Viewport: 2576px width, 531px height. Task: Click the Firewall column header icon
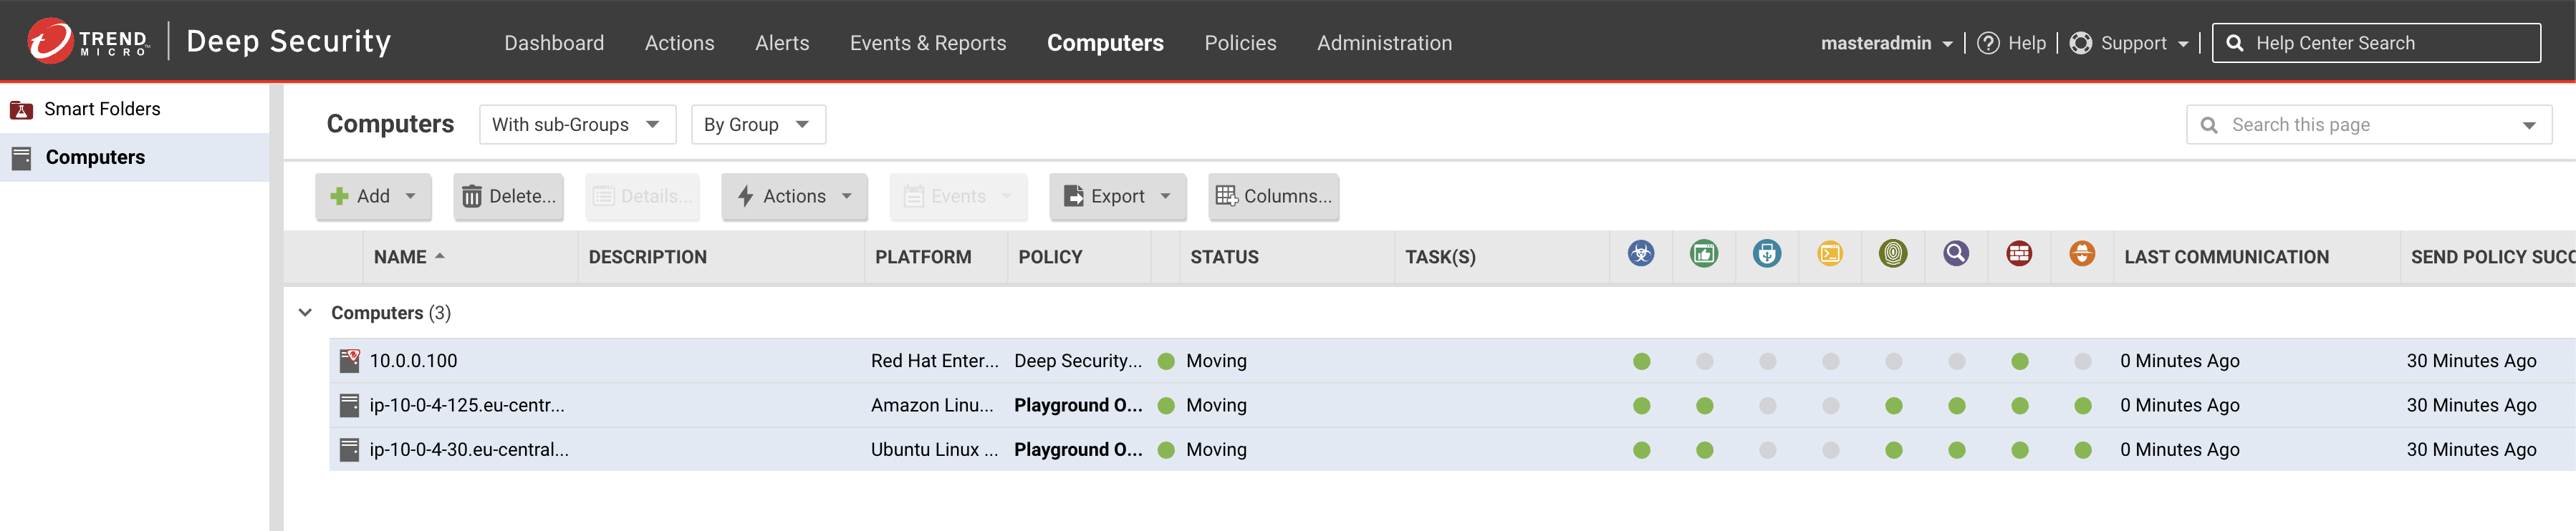click(2019, 253)
